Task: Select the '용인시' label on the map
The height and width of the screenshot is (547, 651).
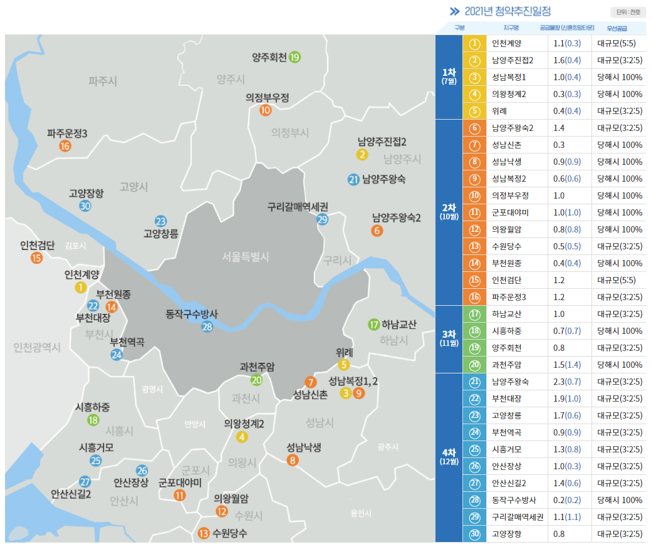Action: pyautogui.click(x=360, y=513)
